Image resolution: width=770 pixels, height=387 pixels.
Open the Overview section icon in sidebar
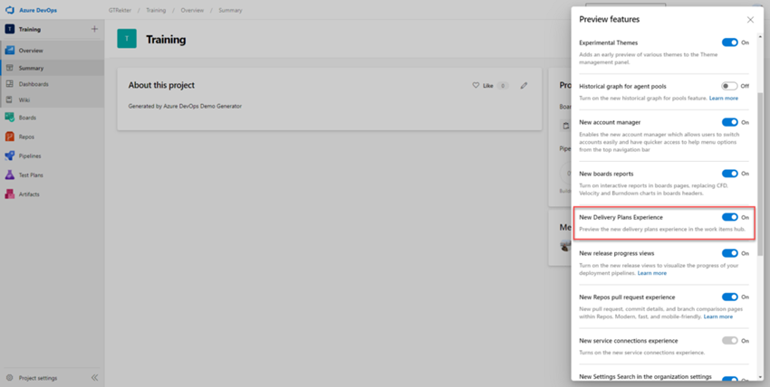coord(9,50)
